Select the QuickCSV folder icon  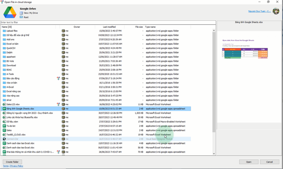click(4, 48)
